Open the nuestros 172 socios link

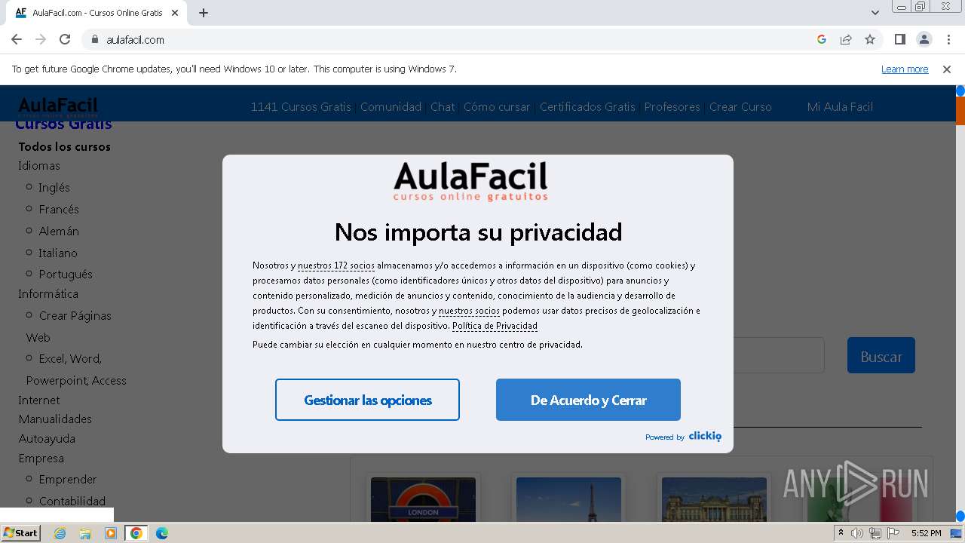tap(336, 265)
